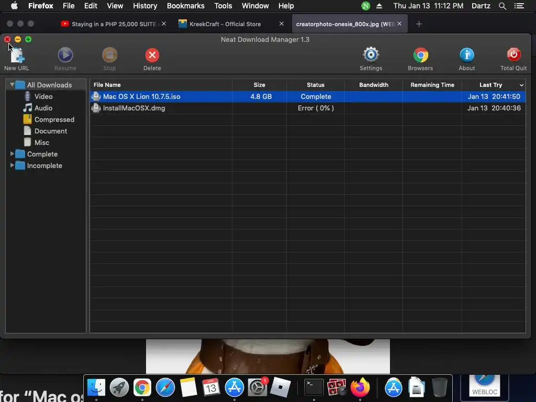Select the All Downloads folder
536x402 pixels.
tap(49, 85)
